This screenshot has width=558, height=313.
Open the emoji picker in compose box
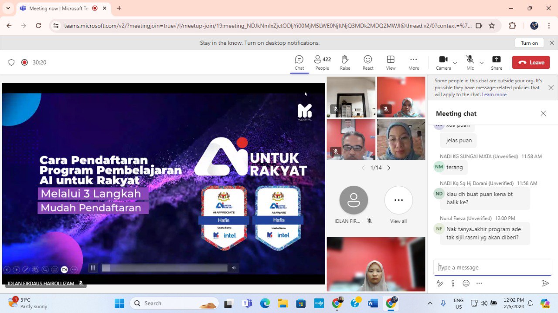tap(466, 283)
